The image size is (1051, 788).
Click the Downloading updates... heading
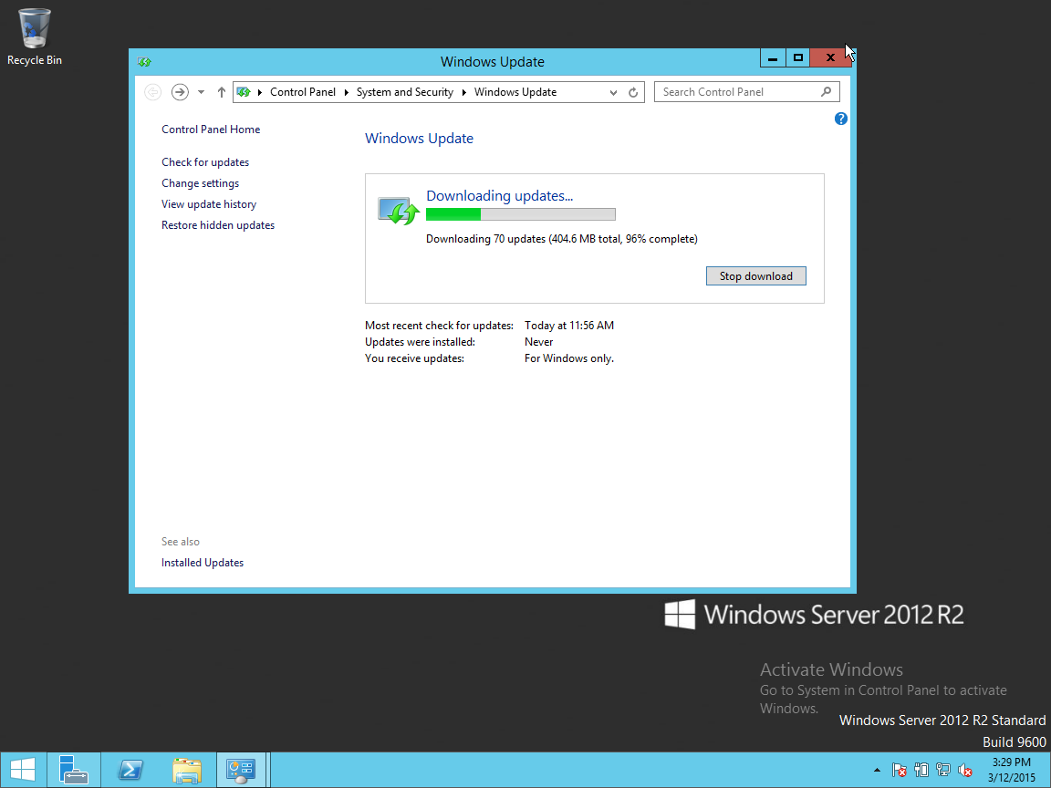click(x=499, y=196)
